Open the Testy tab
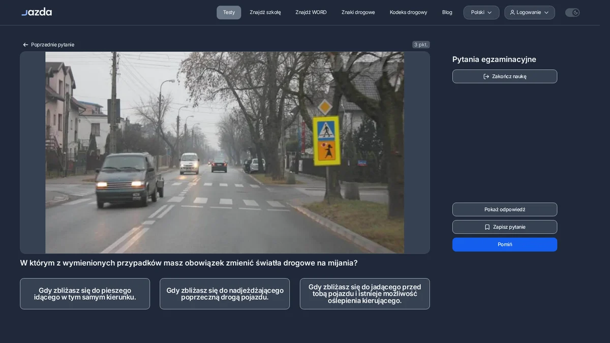This screenshot has height=343, width=610. click(229, 12)
